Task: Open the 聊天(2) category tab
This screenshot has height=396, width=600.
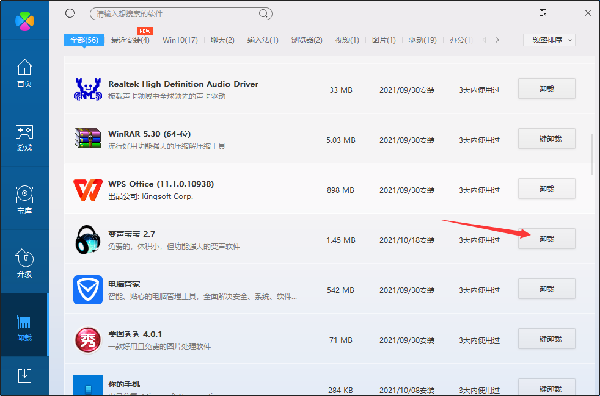Action: coord(222,40)
